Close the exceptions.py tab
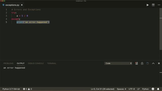 [22, 5]
